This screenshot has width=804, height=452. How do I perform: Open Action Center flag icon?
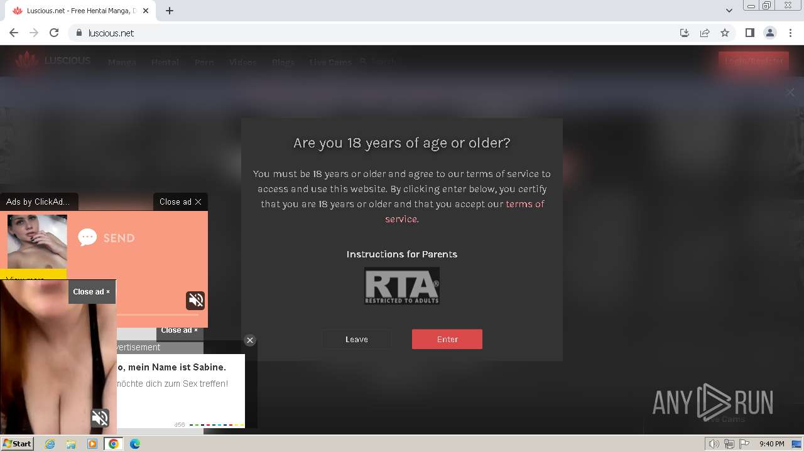pyautogui.click(x=744, y=444)
